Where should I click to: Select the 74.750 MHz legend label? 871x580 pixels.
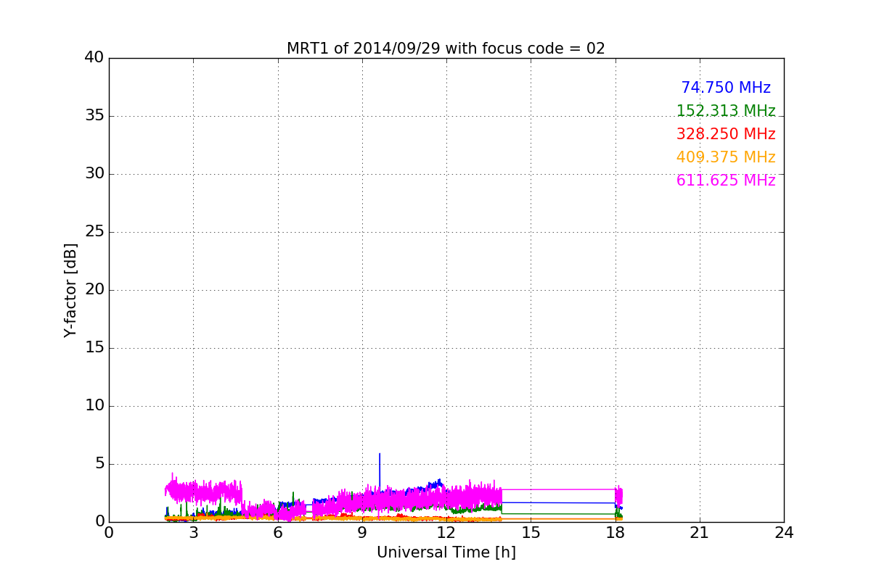click(726, 88)
